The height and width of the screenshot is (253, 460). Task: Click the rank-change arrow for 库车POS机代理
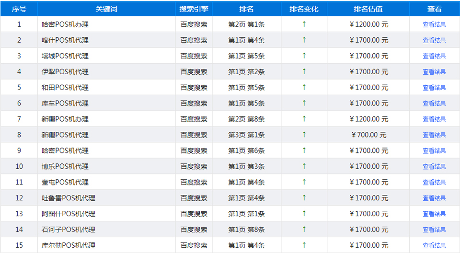[304, 103]
